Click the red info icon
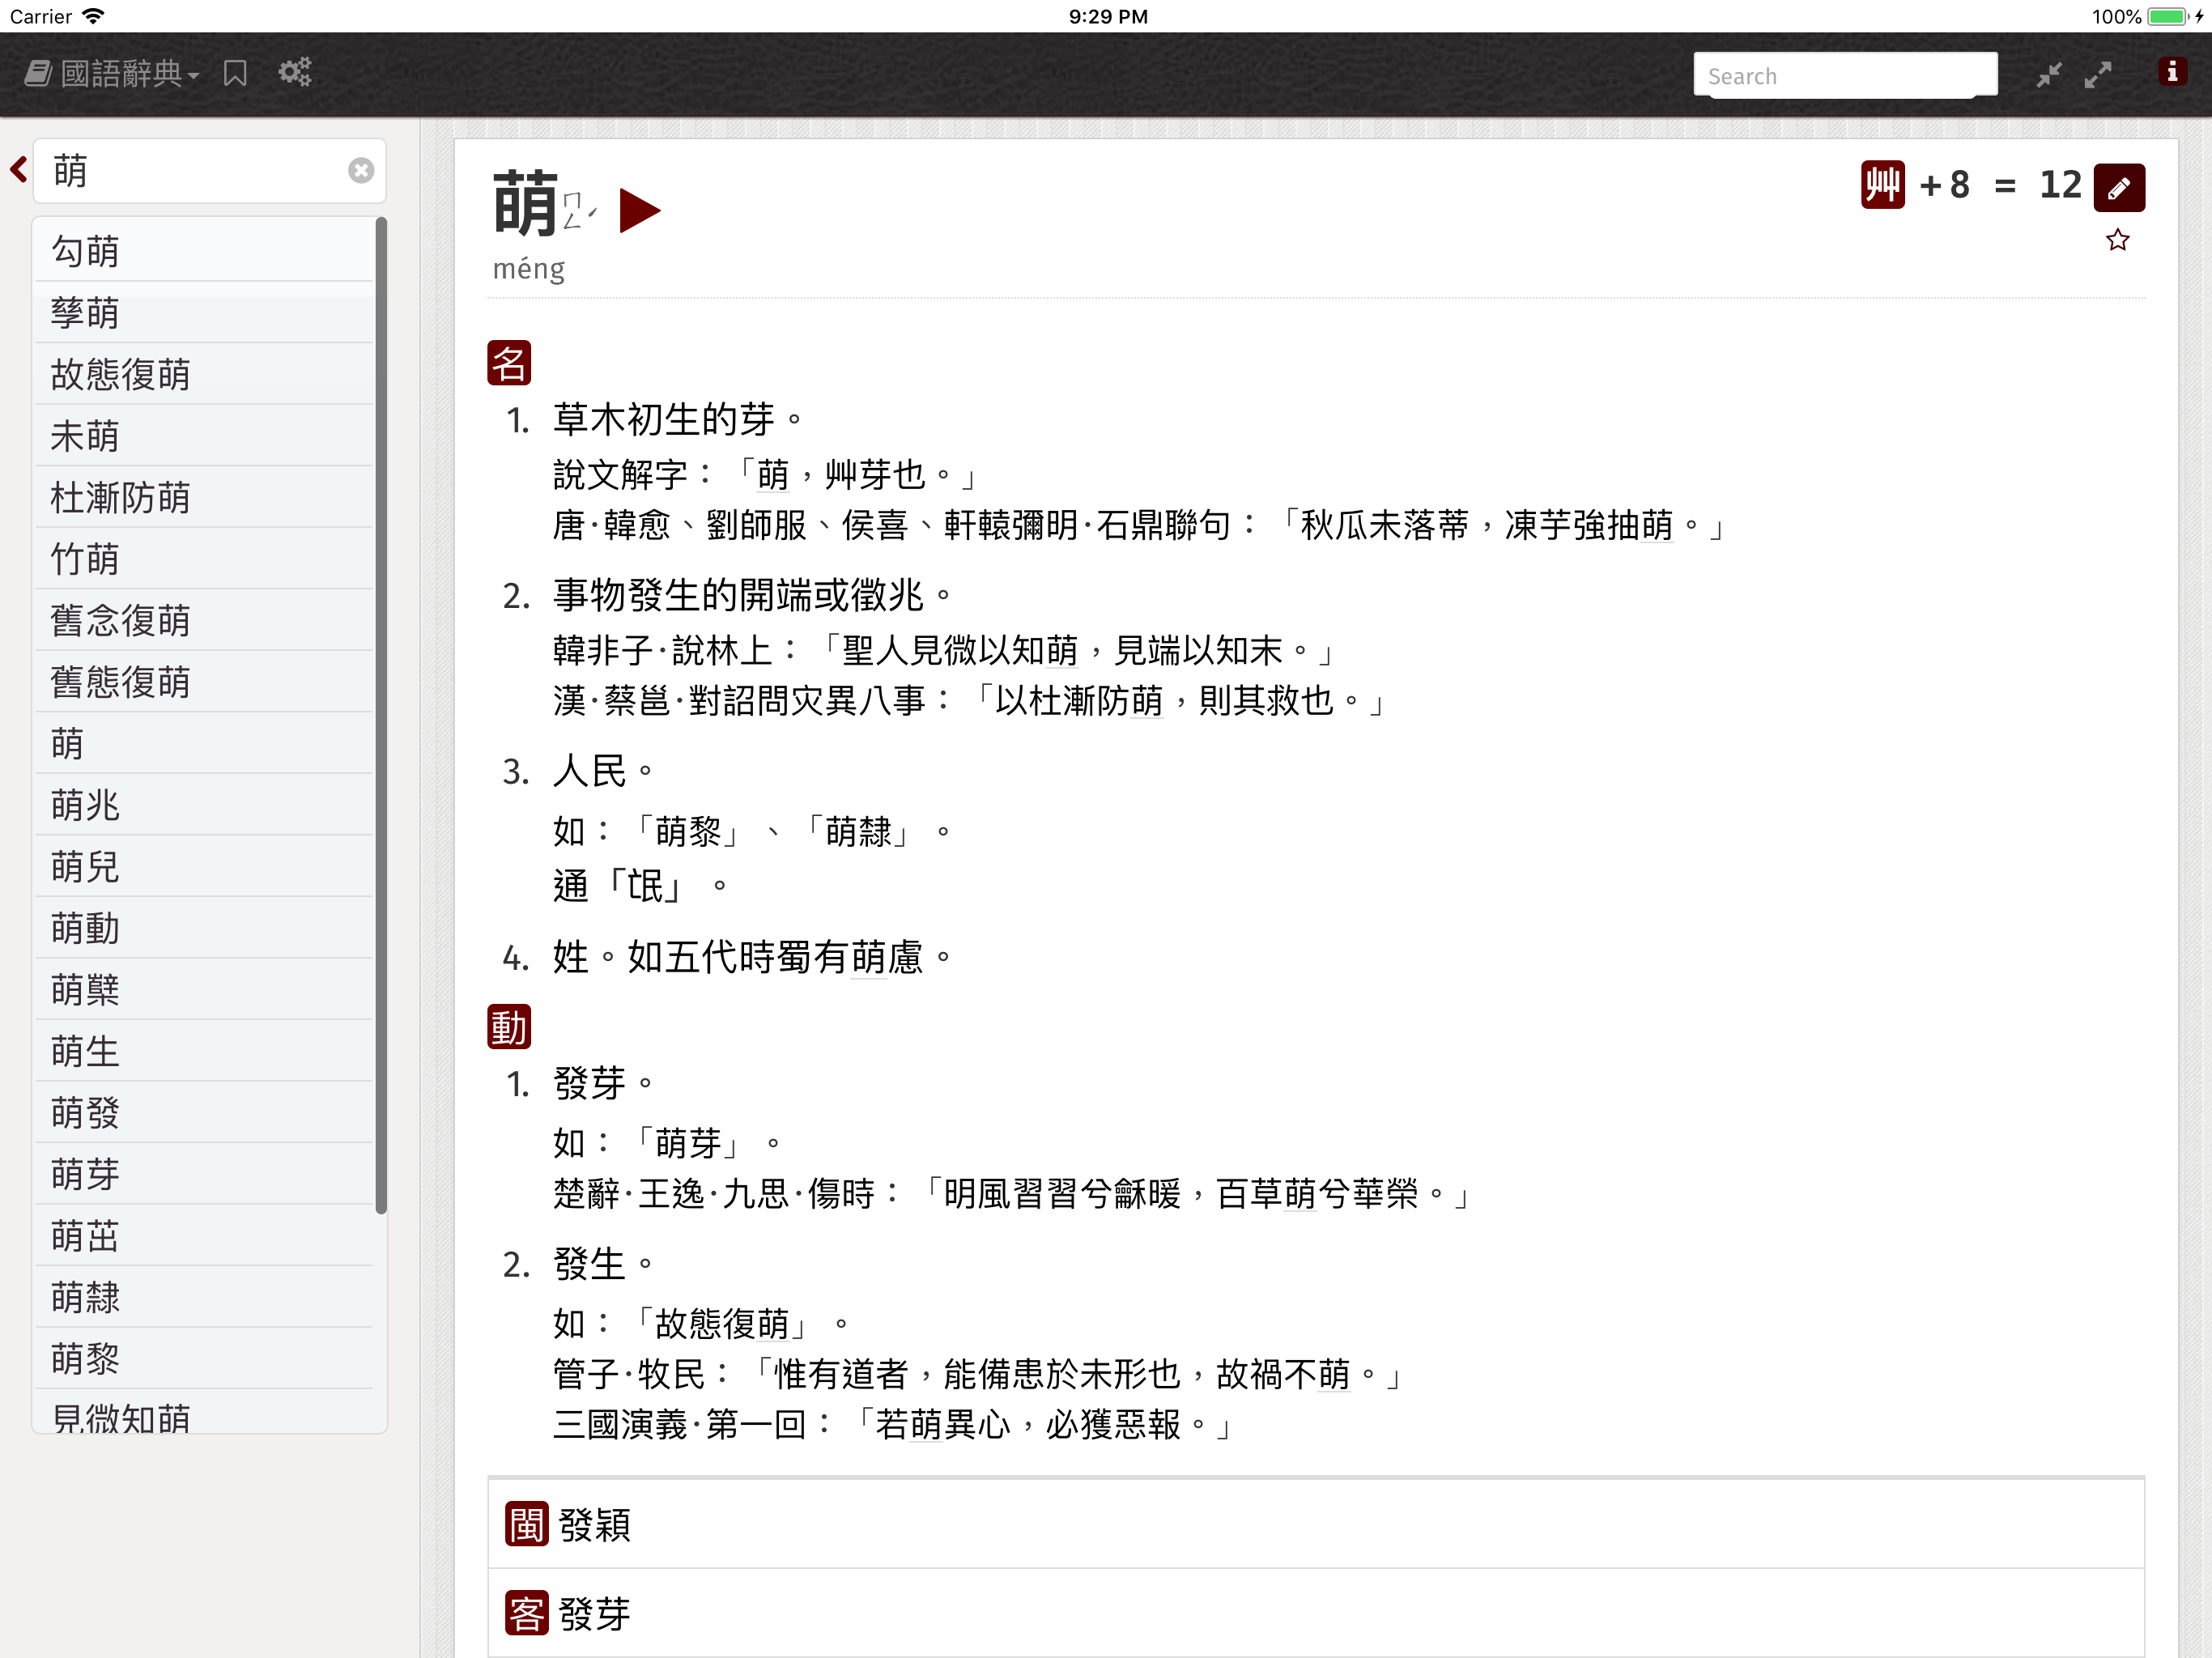Screen dimensions: 2212x1658 (2171, 72)
